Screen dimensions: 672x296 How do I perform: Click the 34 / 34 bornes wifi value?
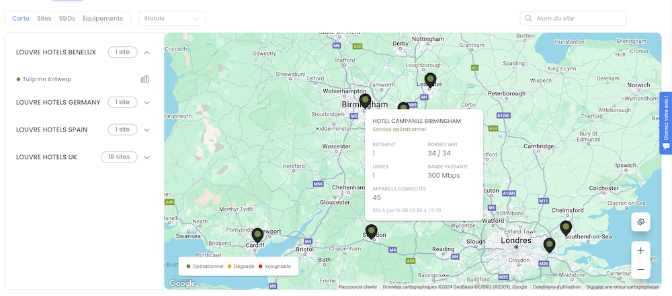point(439,153)
